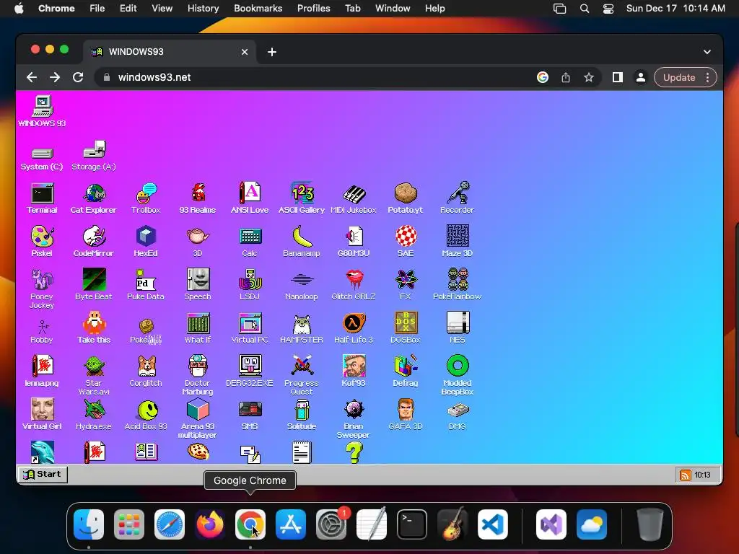Screen dimensions: 739x554
Task: Open Visual Studio Code from Dock
Action: pyautogui.click(x=492, y=524)
